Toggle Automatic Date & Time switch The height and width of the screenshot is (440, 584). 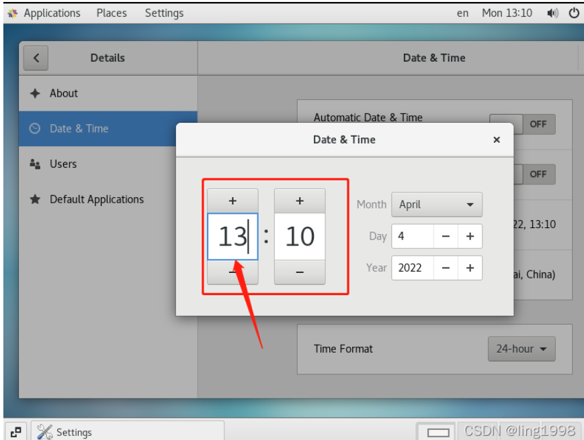tap(523, 124)
